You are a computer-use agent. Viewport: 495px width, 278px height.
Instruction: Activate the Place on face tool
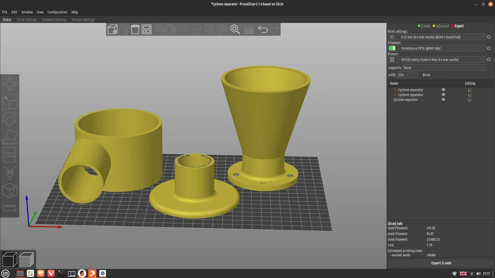[x=10, y=137]
